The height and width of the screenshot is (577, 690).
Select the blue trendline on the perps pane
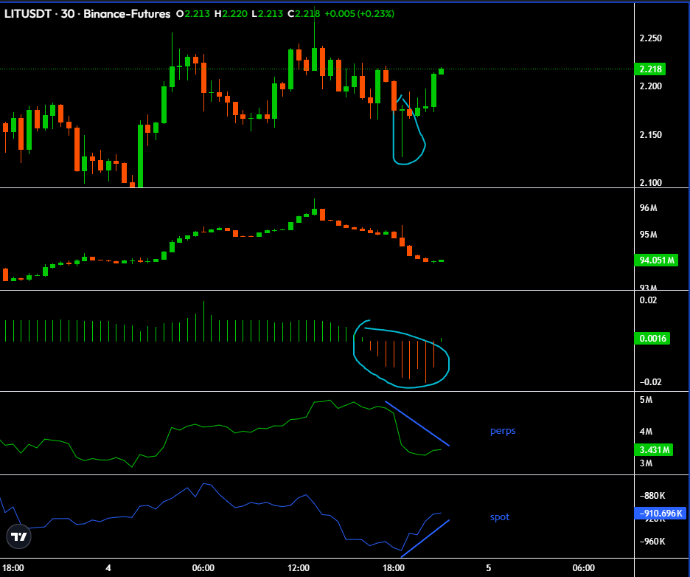[x=417, y=424]
